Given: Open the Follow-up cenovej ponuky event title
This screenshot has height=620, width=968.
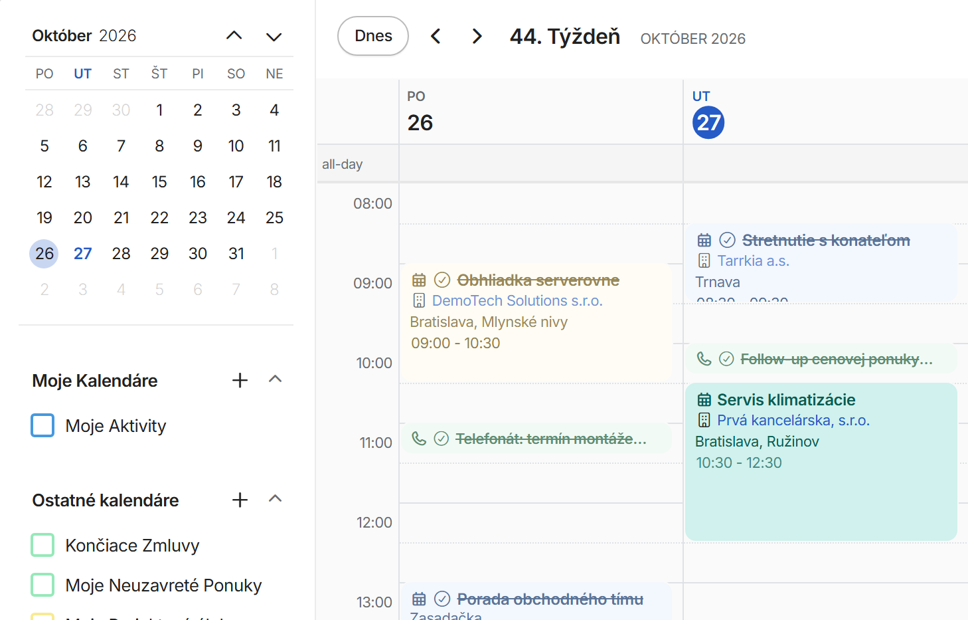Looking at the screenshot, I should click(x=837, y=359).
